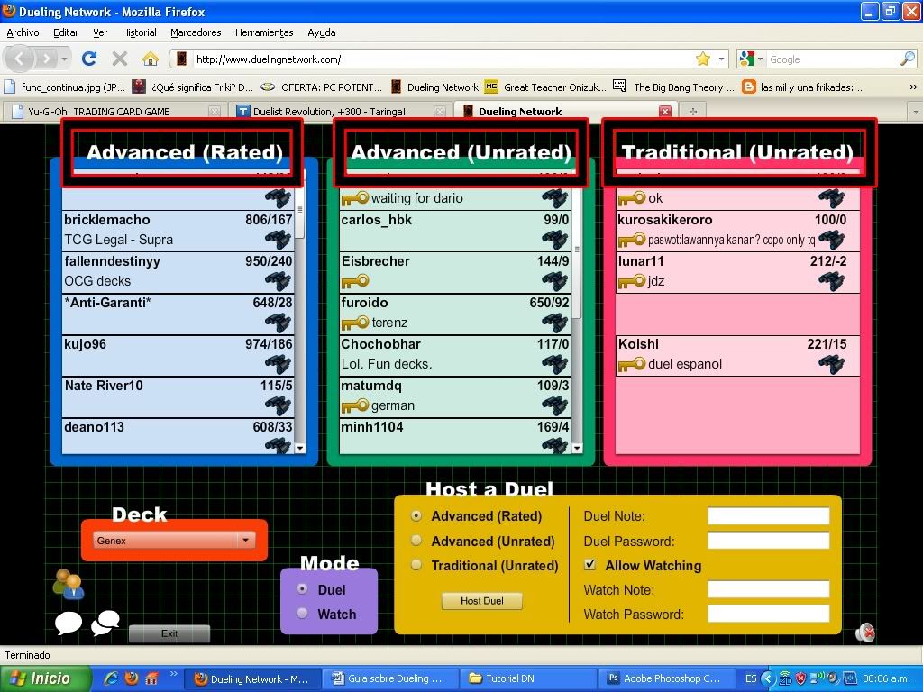Screen dimensions: 923x692
Task: Spectate kujo96's duel with binoculars
Action: (278, 364)
